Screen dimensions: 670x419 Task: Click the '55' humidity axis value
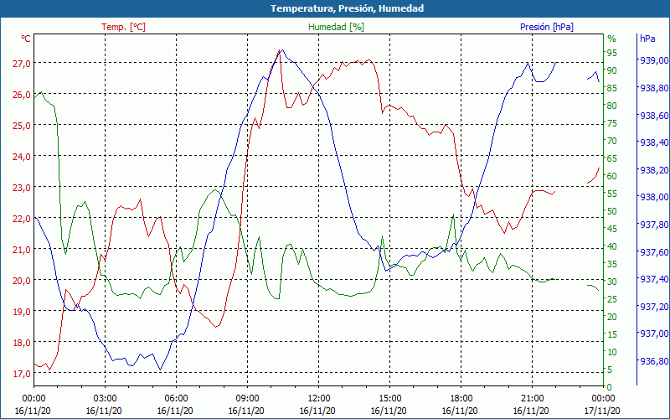612,194
